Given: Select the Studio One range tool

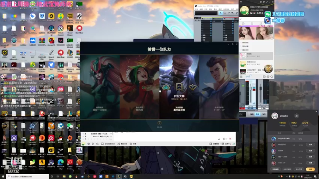Looking at the screenshot, I should tap(224, 13).
